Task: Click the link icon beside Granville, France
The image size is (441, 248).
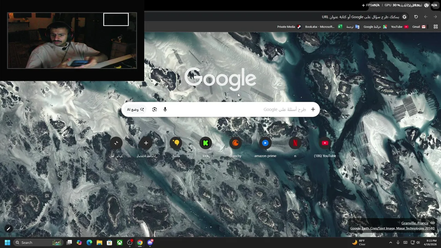Action: 433,223
